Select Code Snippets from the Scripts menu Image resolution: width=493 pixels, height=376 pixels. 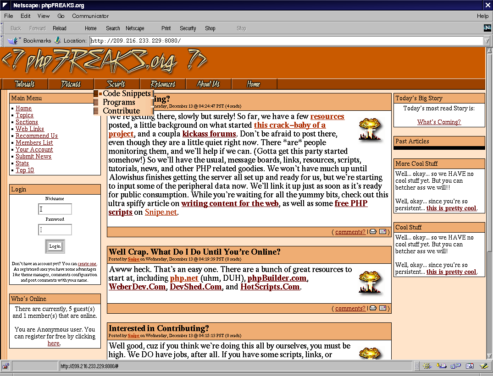click(x=127, y=93)
